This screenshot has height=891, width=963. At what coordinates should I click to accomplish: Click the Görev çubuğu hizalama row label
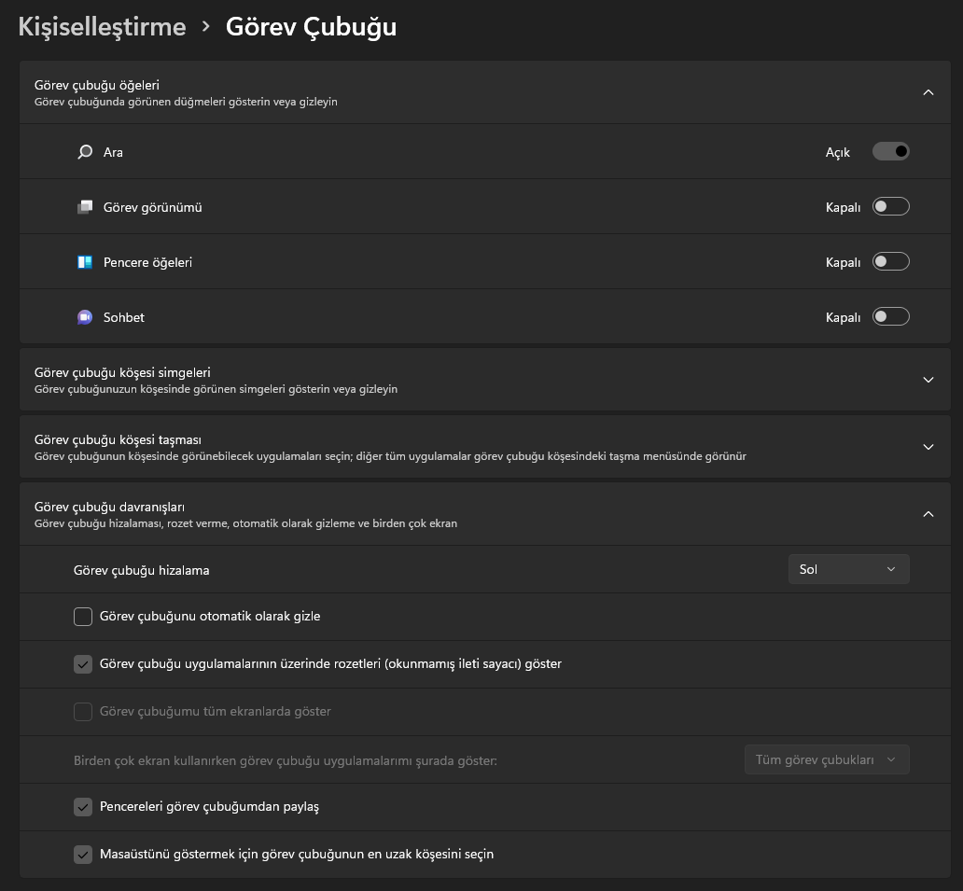141,570
